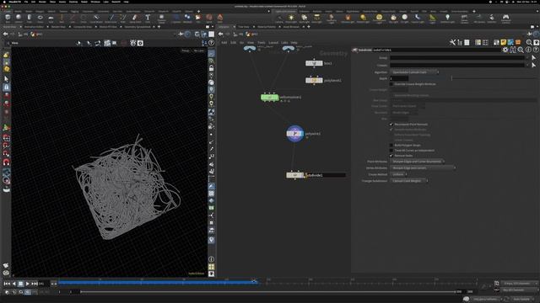Enable Override Crease Weight Attribute checkbox
Image resolution: width=540 pixels, height=303 pixels.
[x=391, y=84]
